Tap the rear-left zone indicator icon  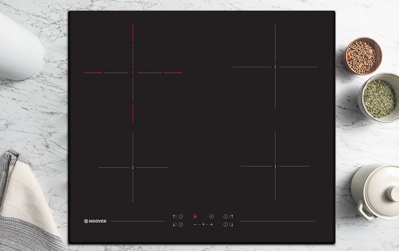click(x=175, y=216)
